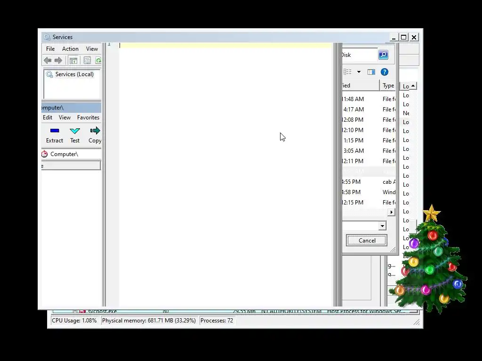Click the Ne entry in right column
The height and width of the screenshot is (361, 482).
pos(406,113)
